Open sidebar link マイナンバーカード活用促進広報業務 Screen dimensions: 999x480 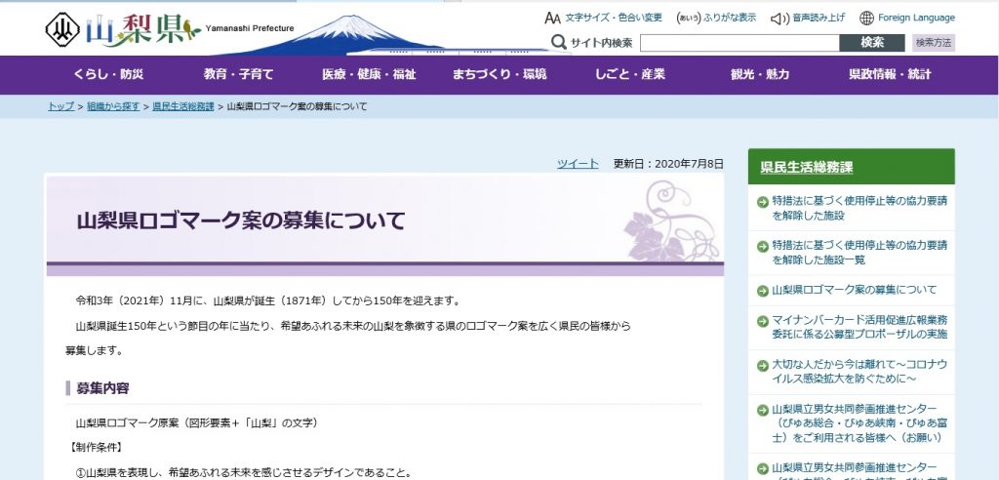point(859,328)
